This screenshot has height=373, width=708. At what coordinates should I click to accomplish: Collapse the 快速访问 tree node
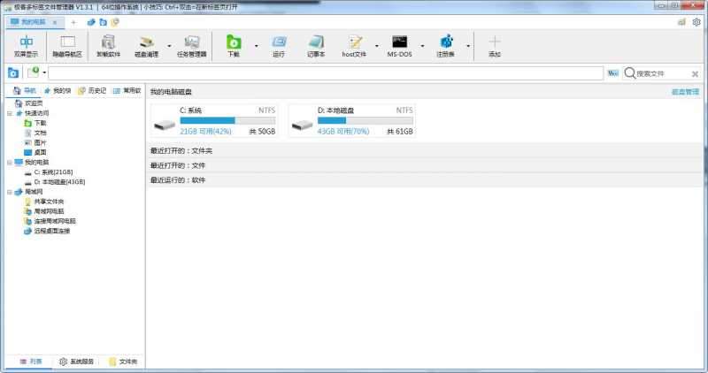pos(9,113)
